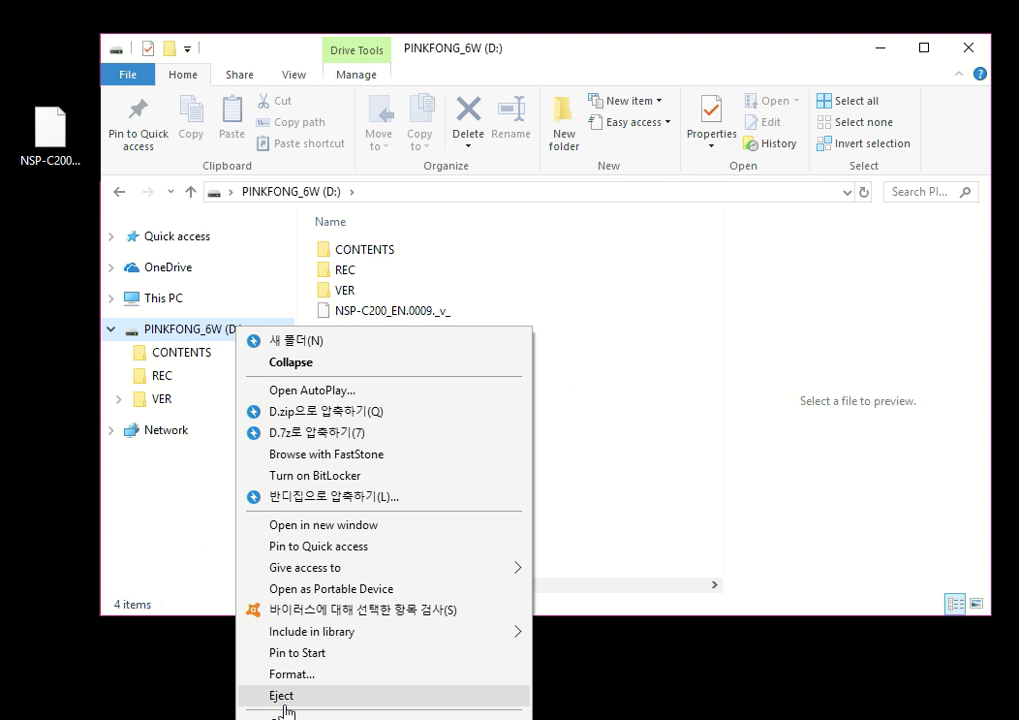Image resolution: width=1019 pixels, height=720 pixels.
Task: Click the Name column header
Action: 330,222
